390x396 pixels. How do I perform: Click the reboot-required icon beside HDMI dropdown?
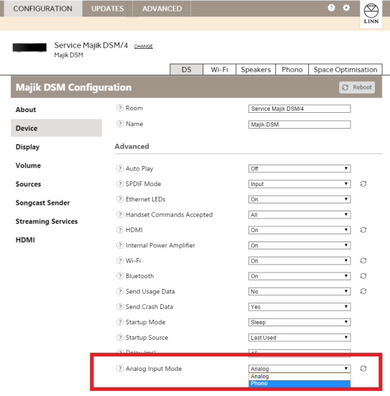point(363,230)
